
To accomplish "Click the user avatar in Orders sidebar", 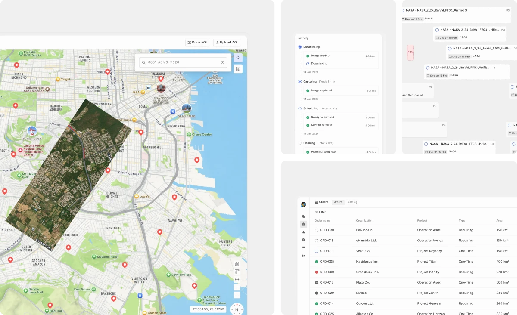I will pyautogui.click(x=303, y=204).
